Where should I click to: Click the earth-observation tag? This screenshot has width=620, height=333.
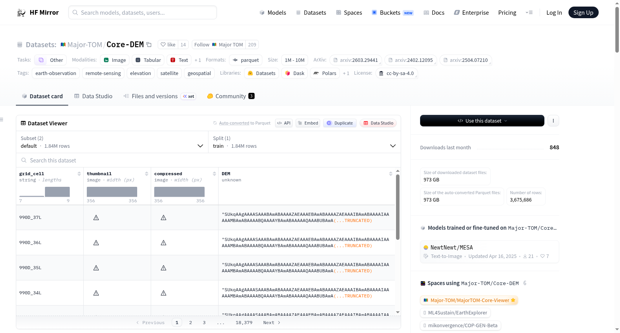click(56, 73)
